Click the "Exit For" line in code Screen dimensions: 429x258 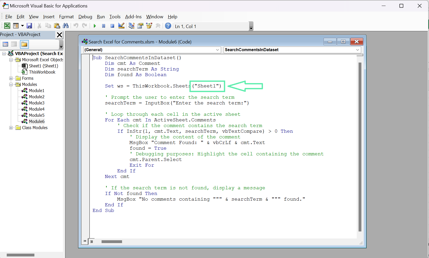[x=142, y=165]
